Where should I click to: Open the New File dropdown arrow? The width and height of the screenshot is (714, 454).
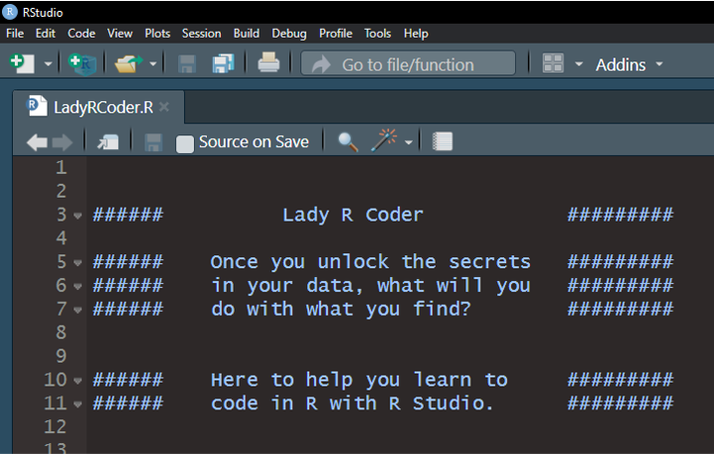(x=48, y=65)
